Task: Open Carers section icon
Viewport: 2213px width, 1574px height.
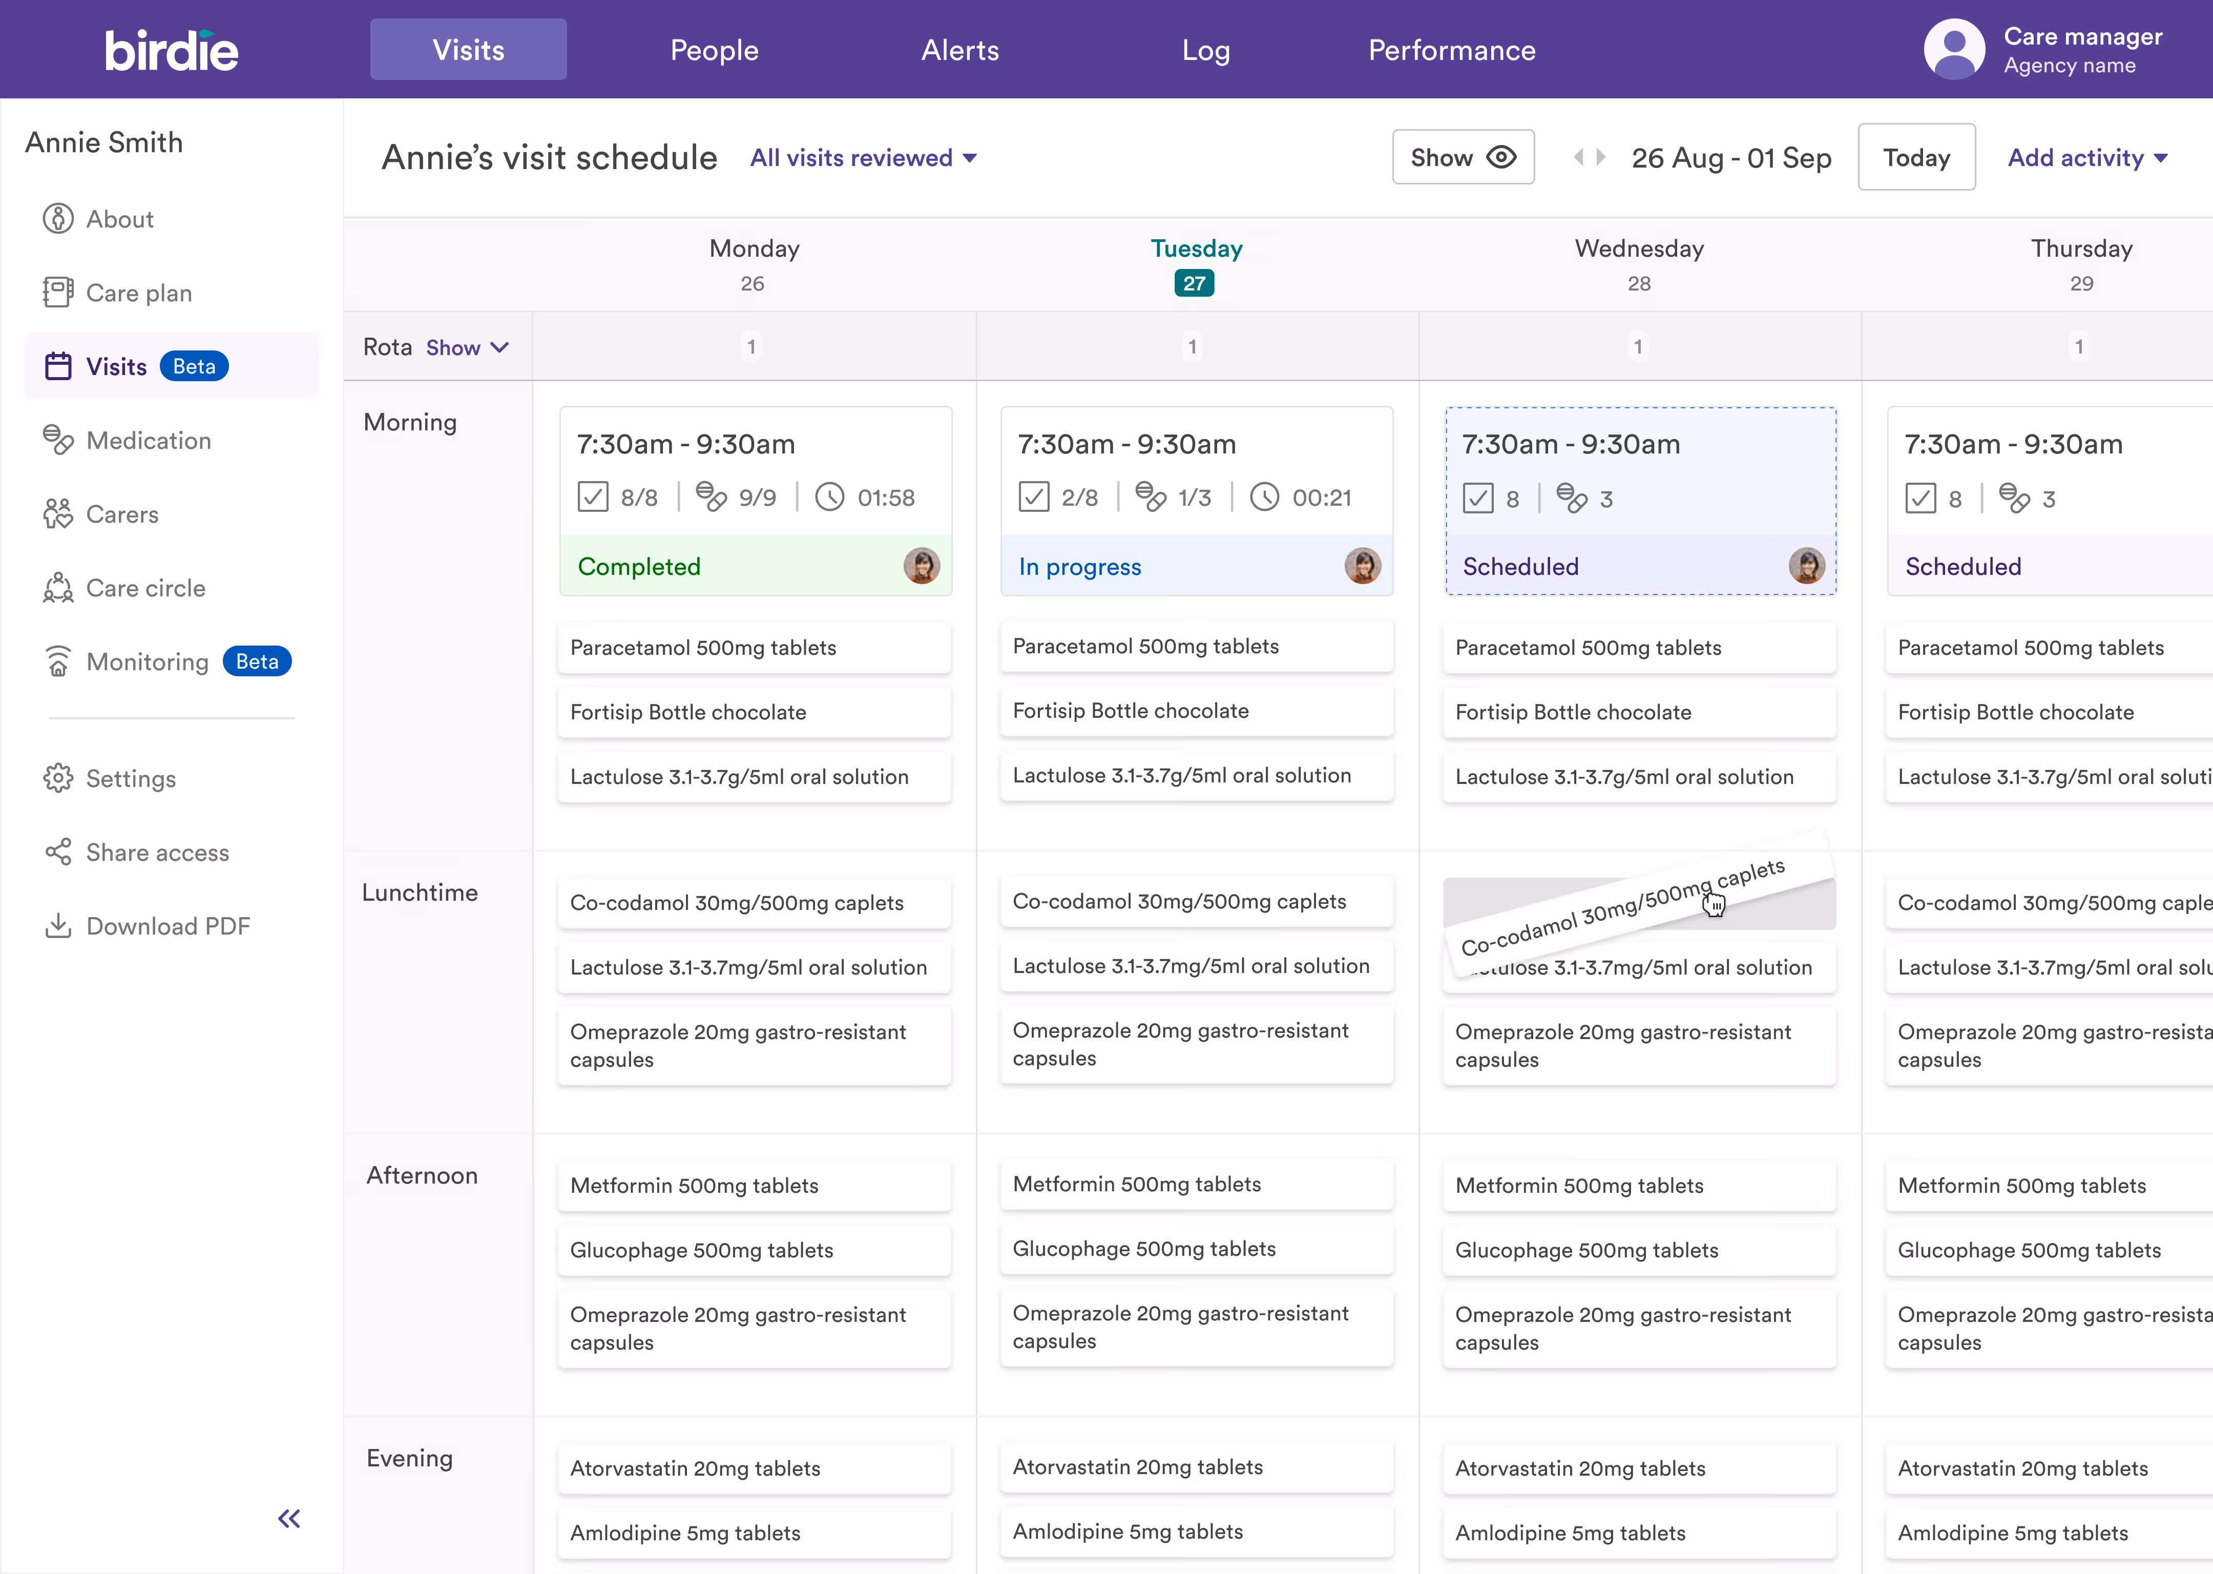Action: [x=58, y=514]
